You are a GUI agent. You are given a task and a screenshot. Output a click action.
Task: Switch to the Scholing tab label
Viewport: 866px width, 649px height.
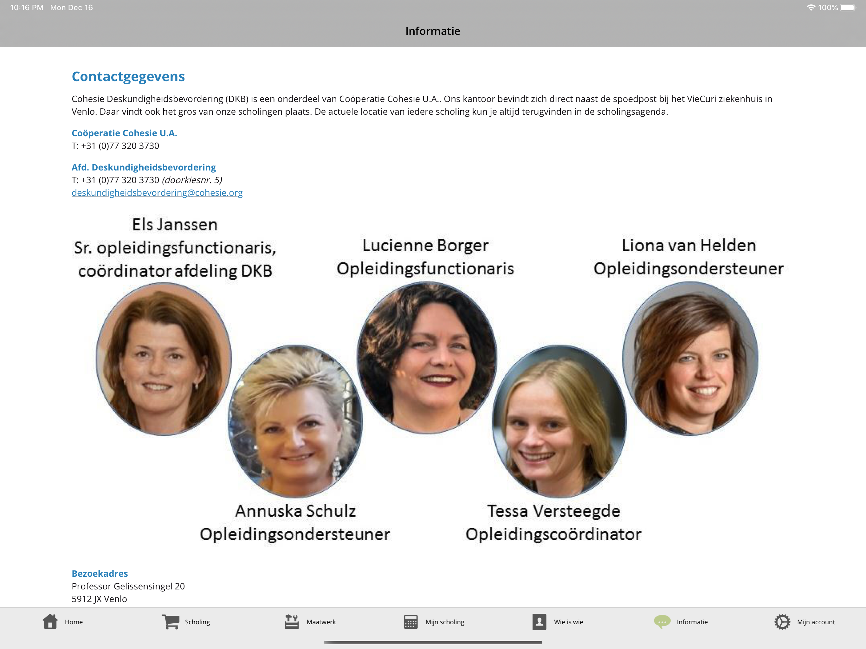tap(197, 622)
